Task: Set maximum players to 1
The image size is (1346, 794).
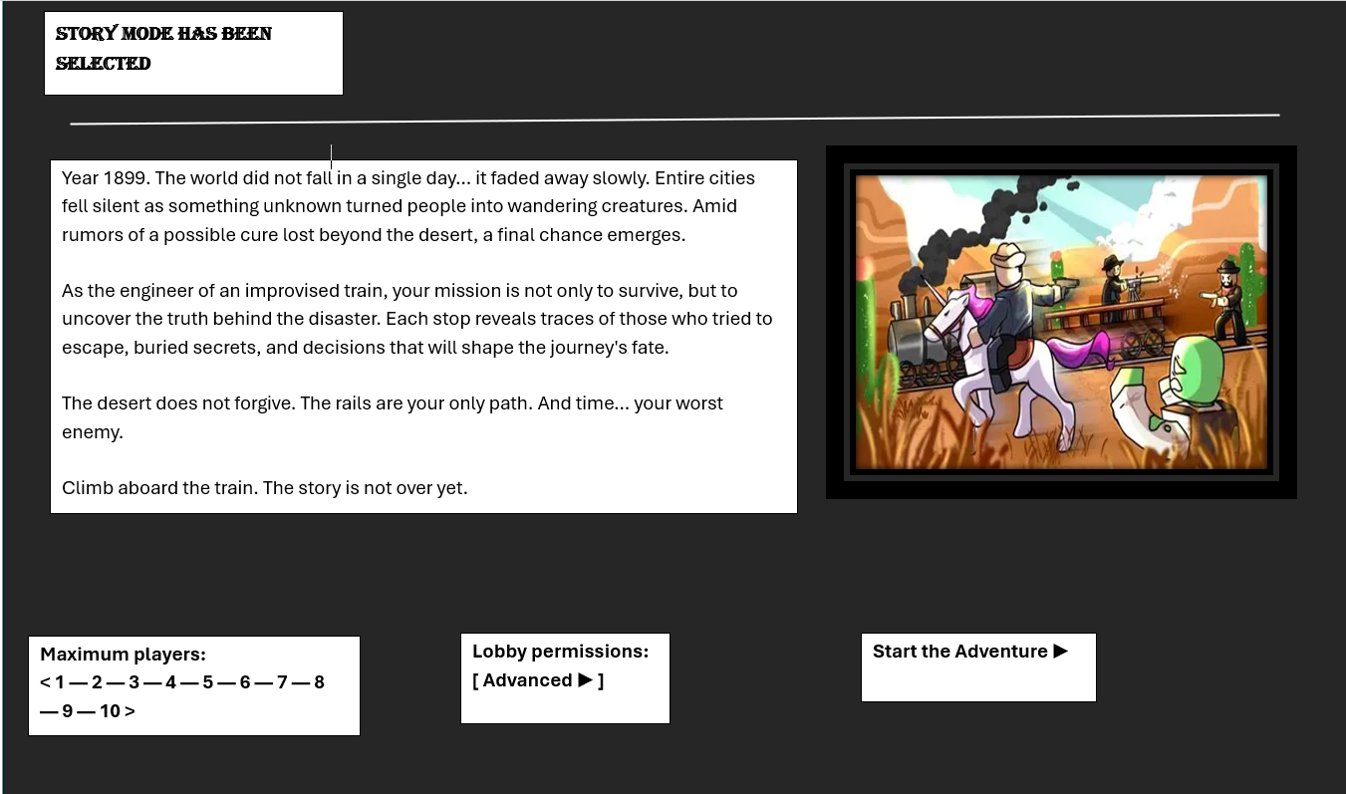Action: click(x=60, y=682)
